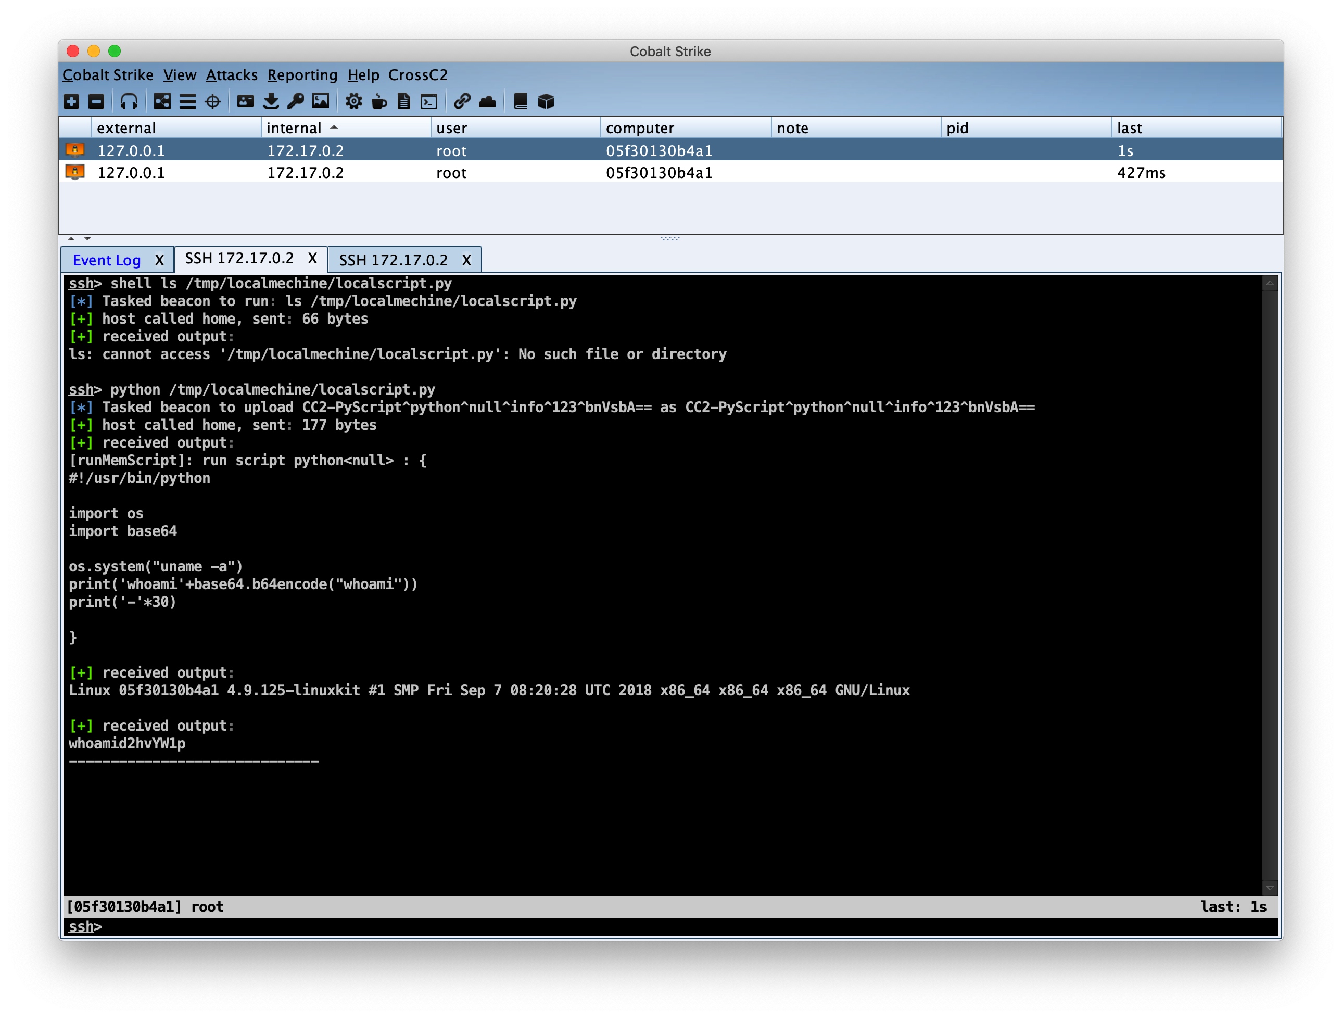Image resolution: width=1342 pixels, height=1018 pixels.
Task: Click the Host File link icon
Action: (x=462, y=101)
